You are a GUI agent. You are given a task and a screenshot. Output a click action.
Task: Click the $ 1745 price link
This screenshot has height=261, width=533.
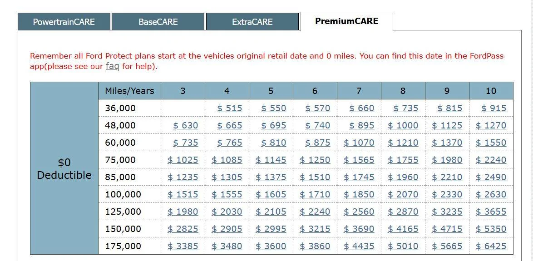pos(359,177)
